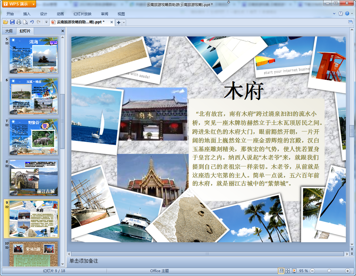Expand the quick access toolbar options arrow
The image size is (356, 276).
(46, 22)
